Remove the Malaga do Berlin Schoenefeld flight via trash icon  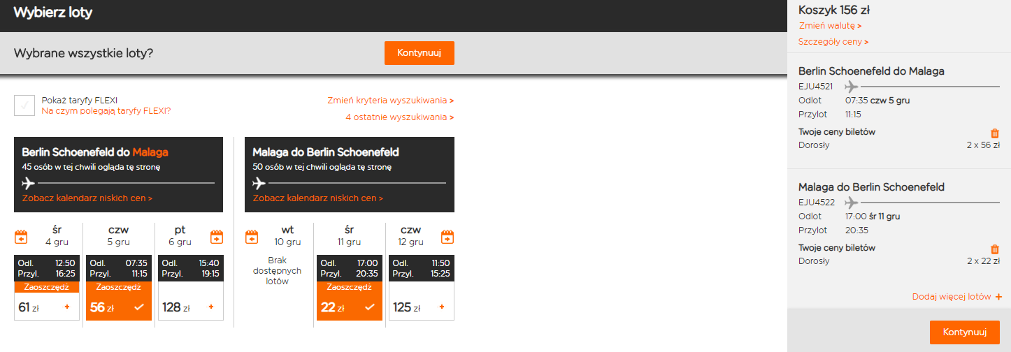coord(995,249)
